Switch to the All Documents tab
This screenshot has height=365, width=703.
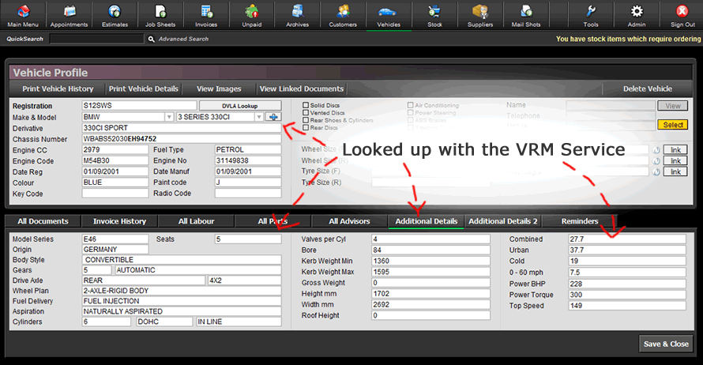click(x=43, y=221)
